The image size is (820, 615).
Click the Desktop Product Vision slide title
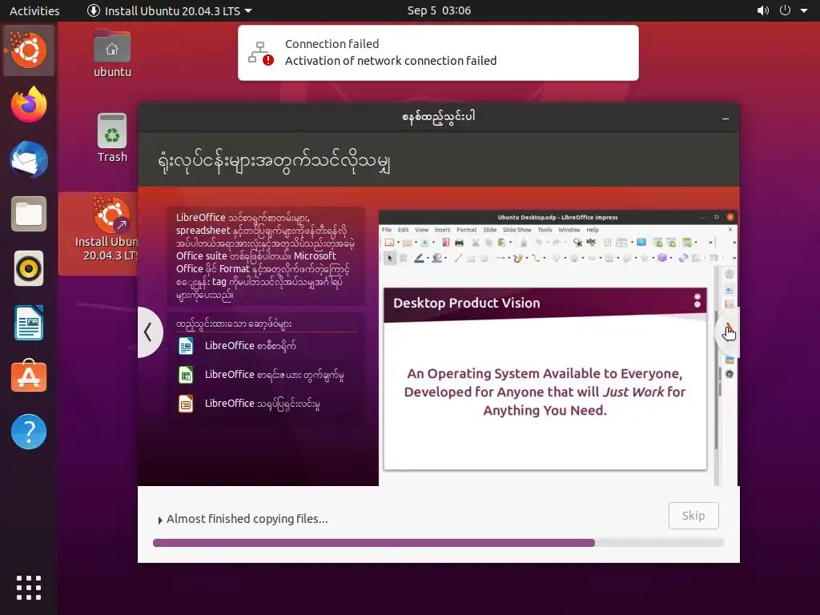[467, 303]
